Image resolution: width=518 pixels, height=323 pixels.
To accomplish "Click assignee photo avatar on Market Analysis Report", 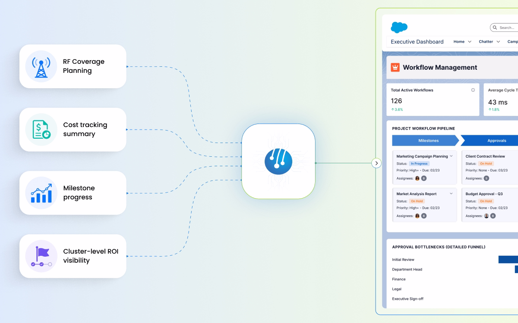I will click(x=417, y=216).
